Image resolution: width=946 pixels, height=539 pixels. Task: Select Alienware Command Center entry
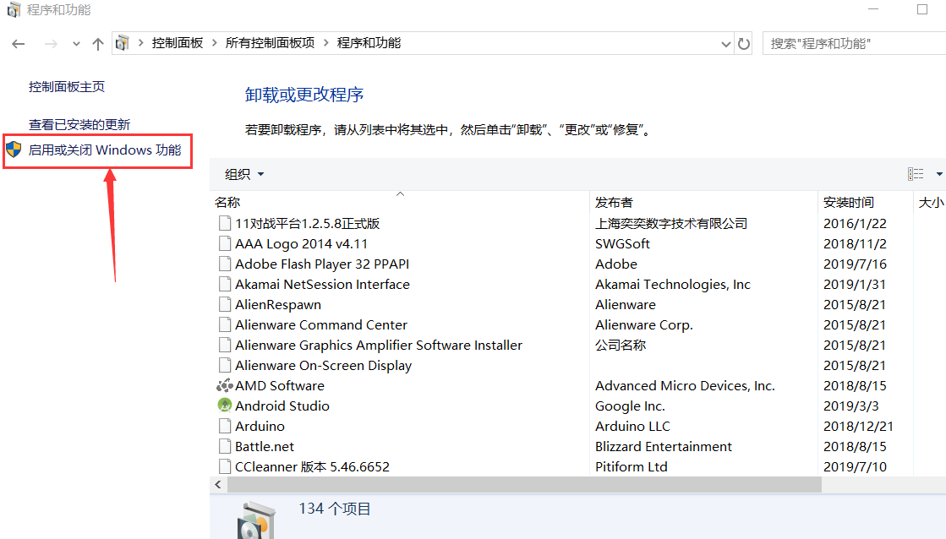click(x=321, y=325)
